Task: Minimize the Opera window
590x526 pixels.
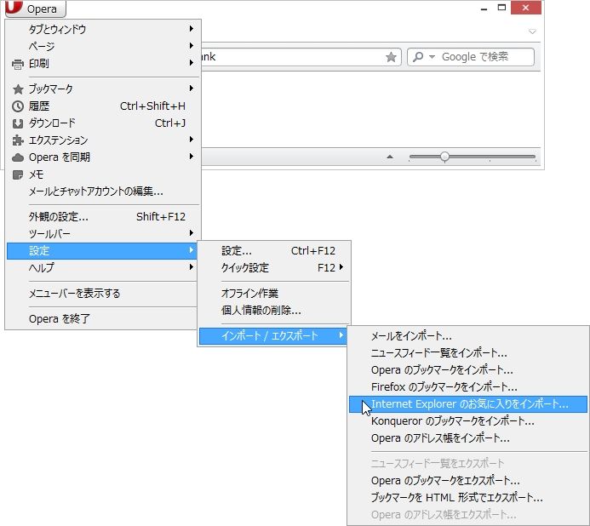Action: (484, 8)
